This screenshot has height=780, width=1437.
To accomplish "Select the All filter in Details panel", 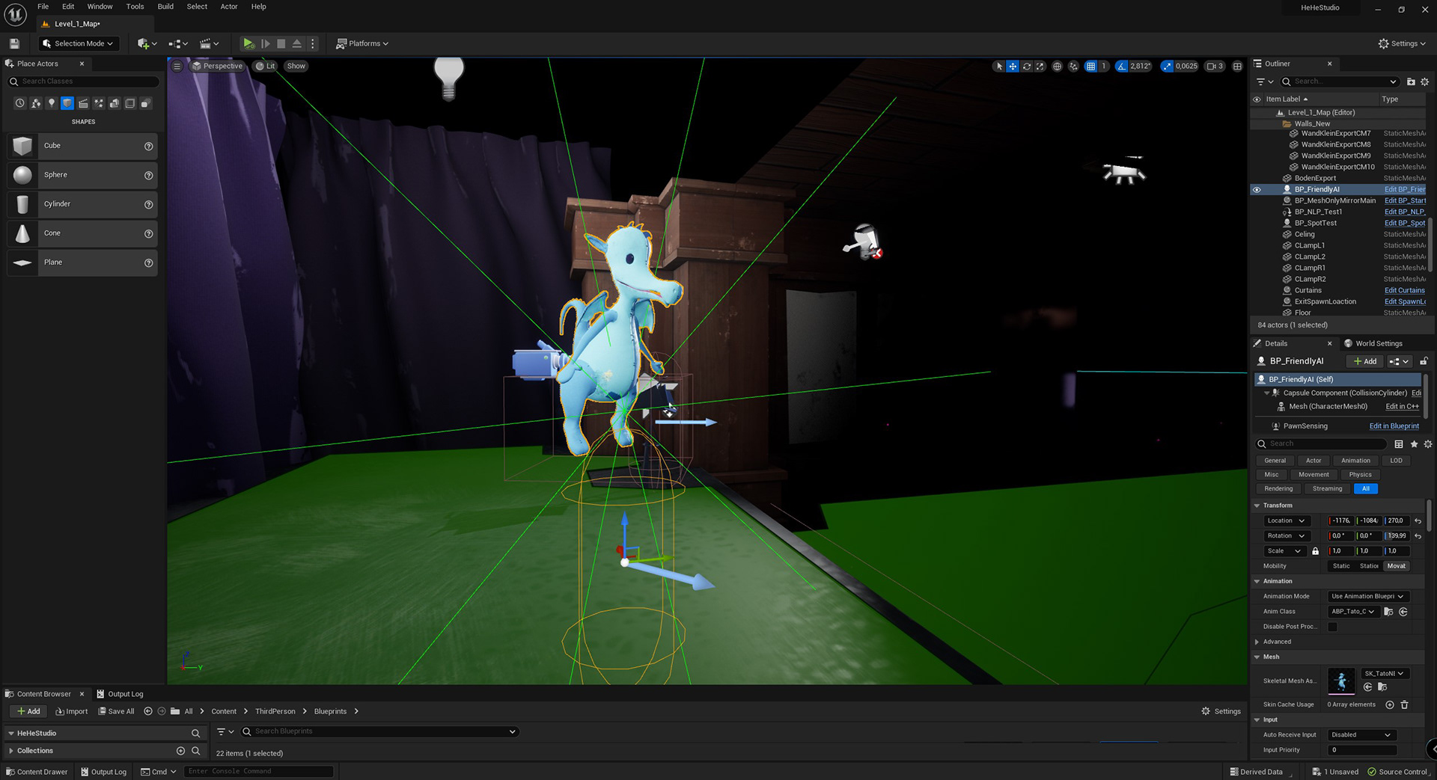I will pyautogui.click(x=1366, y=489).
